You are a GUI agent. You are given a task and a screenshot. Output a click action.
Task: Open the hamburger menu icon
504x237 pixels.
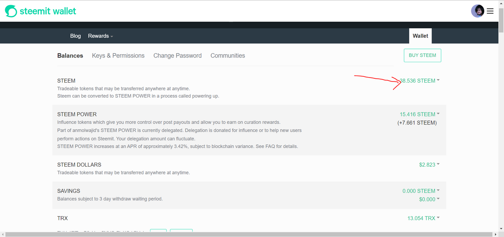coord(490,11)
